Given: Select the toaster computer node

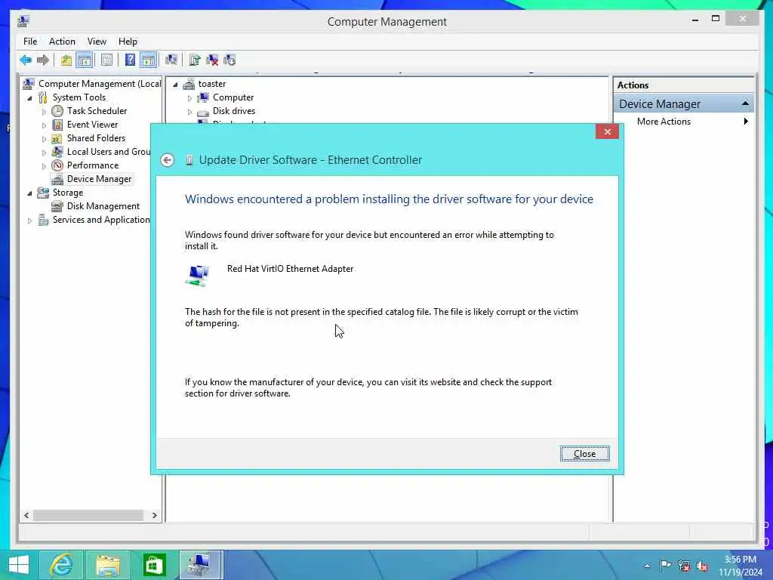Looking at the screenshot, I should pos(212,84).
